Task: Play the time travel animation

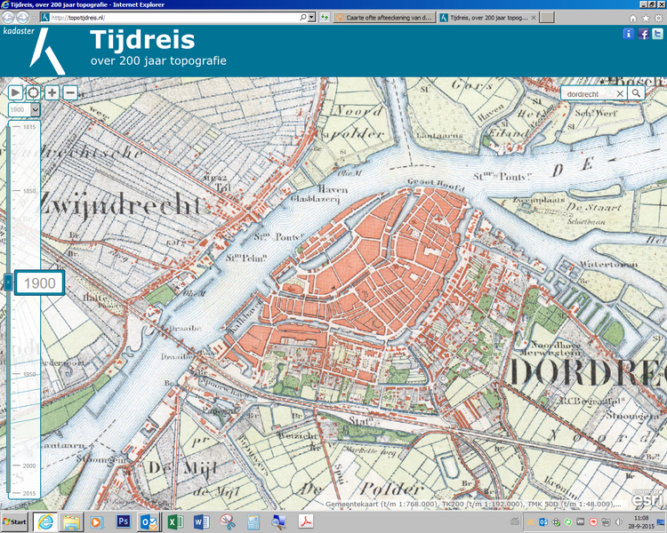Action: [15, 92]
